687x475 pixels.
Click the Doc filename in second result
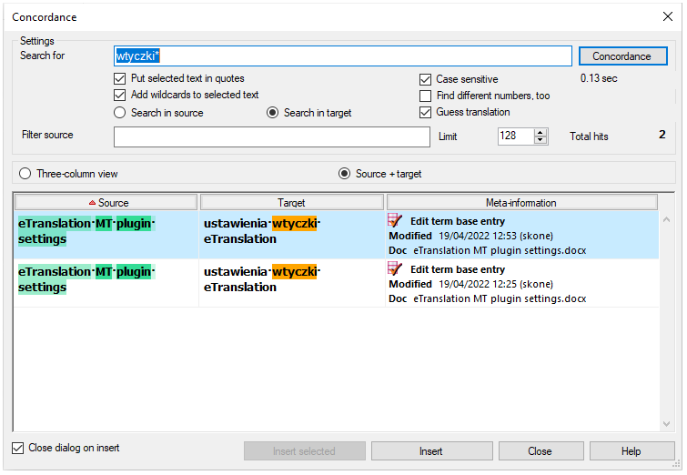(x=500, y=298)
